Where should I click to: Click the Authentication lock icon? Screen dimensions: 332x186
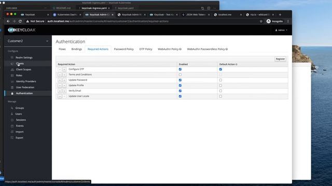click(12, 93)
